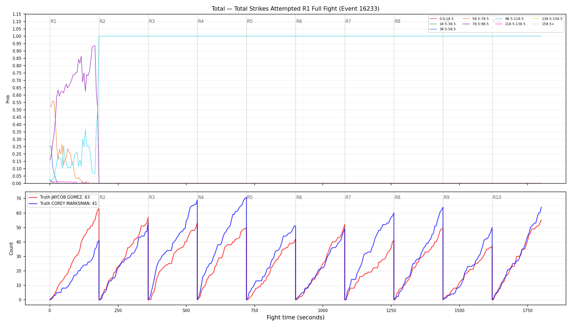Click the 0.75 tick on Prob axis
Screen dimensions: 572x327
click(17, 73)
